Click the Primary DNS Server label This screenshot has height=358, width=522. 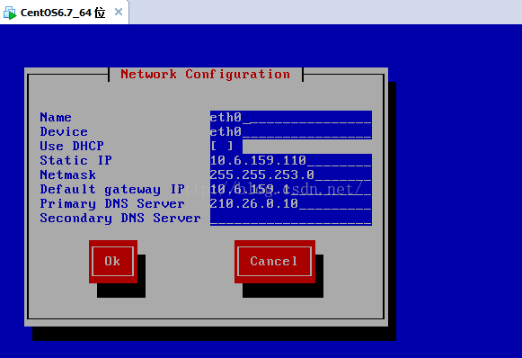(x=112, y=203)
